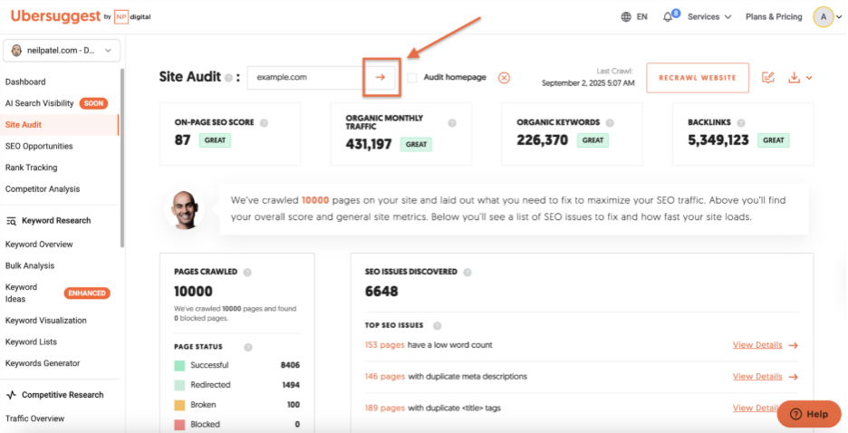
Task: Click the green Successful status swatch
Action: 179,365
